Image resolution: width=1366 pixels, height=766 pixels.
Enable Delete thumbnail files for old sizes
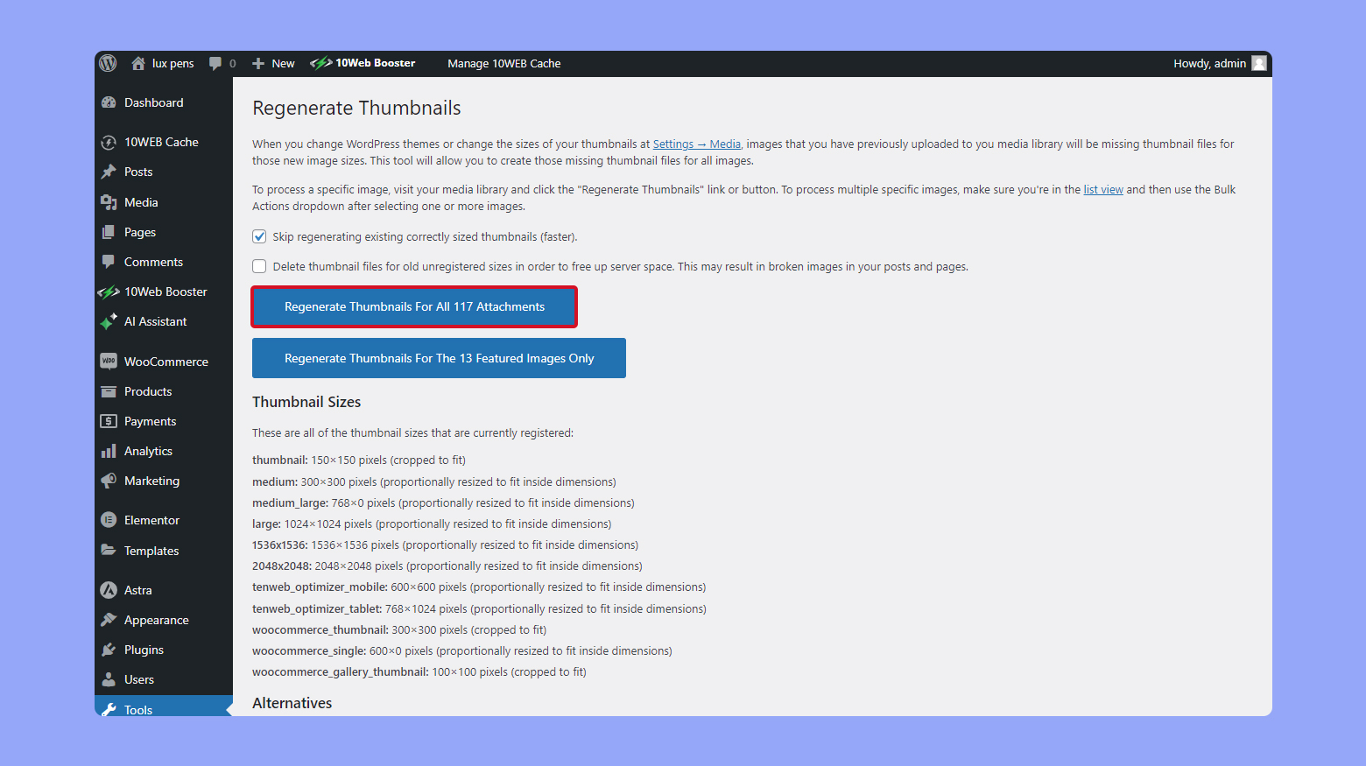click(259, 266)
